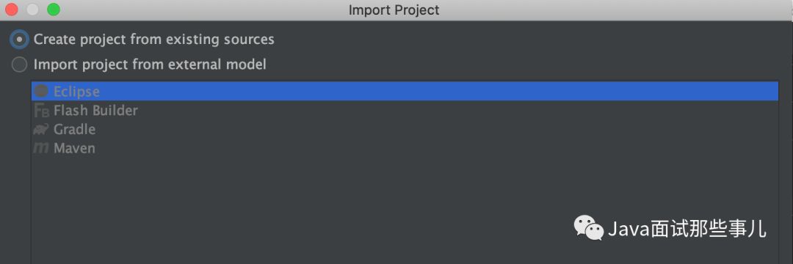Choose the Maven entry text
Screen dimensions: 793x264
(x=74, y=148)
